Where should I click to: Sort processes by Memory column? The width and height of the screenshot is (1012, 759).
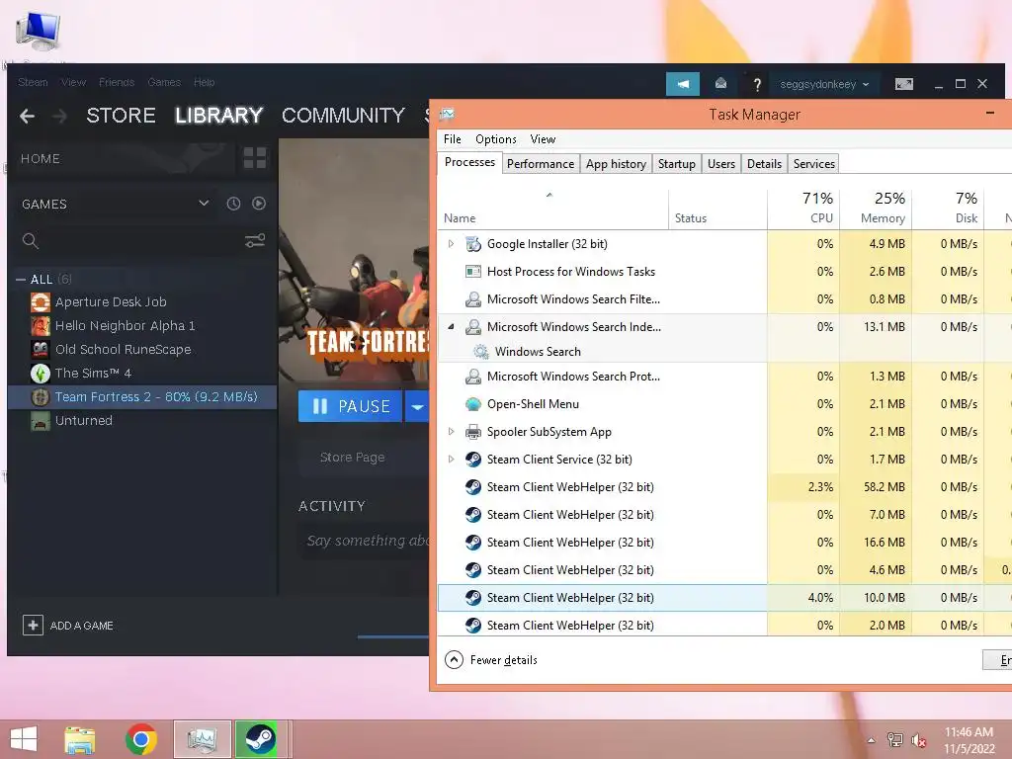tap(876, 208)
